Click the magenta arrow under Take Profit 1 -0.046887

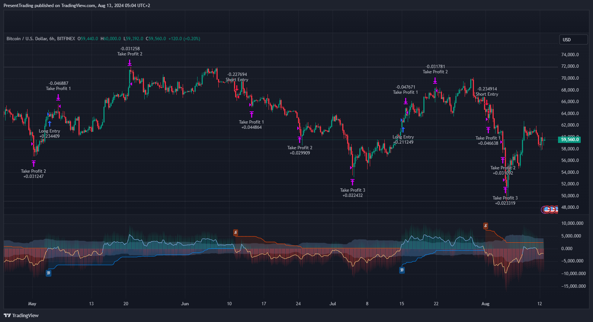(x=58, y=98)
